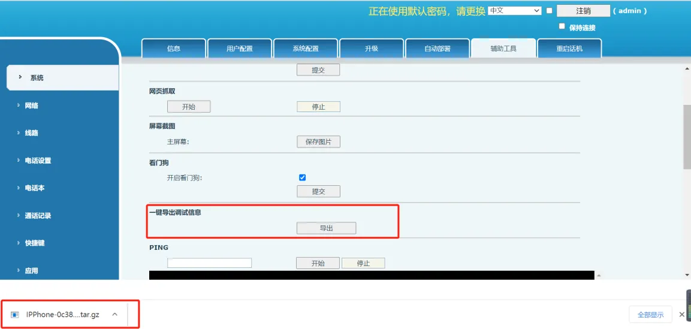This screenshot has height=329, width=691.
Task: Expand the 线路 sidebar section
Action: [x=31, y=133]
